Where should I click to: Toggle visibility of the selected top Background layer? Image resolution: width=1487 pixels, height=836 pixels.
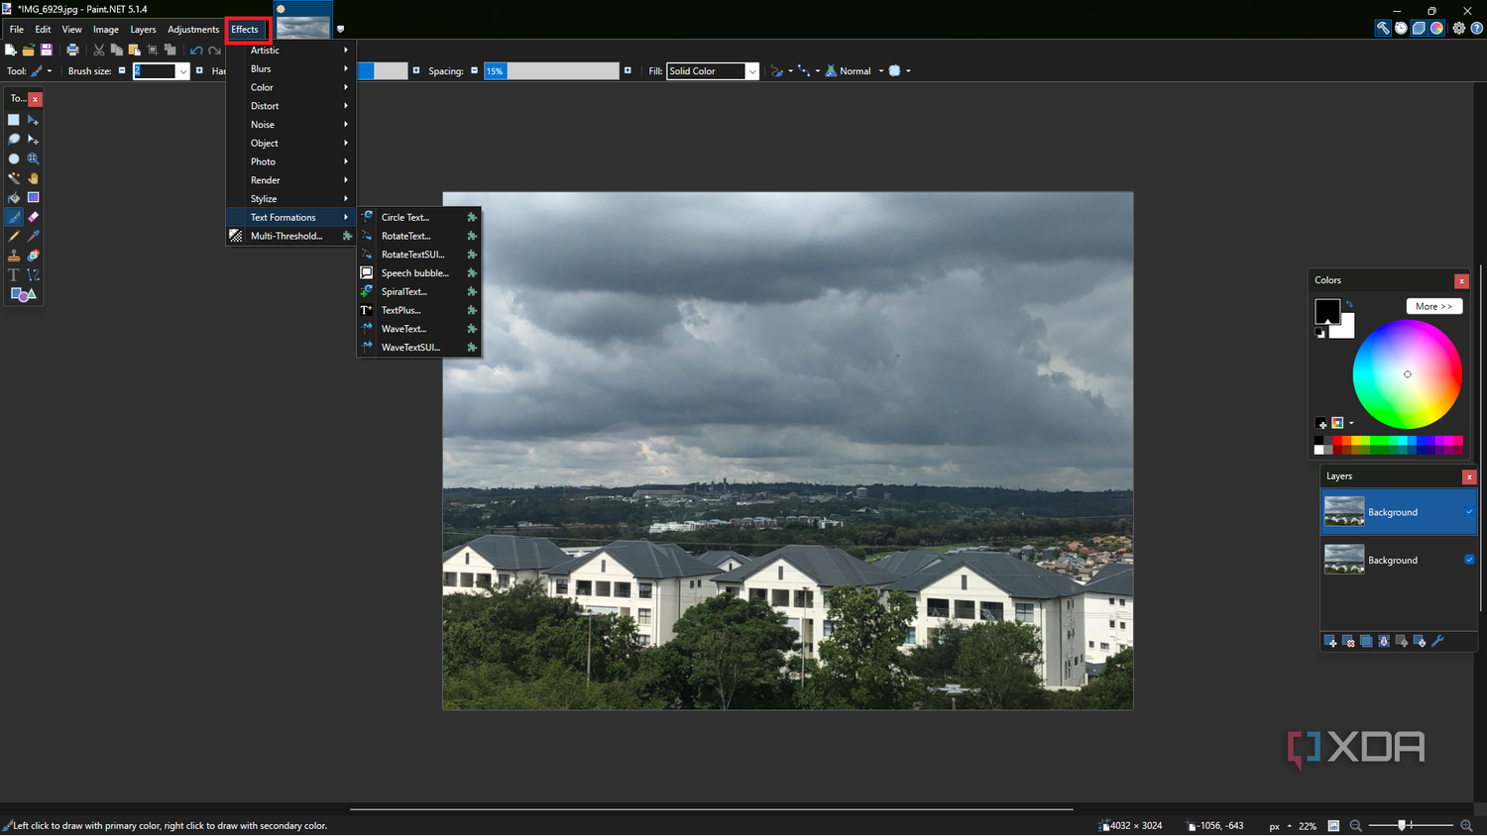click(1469, 512)
